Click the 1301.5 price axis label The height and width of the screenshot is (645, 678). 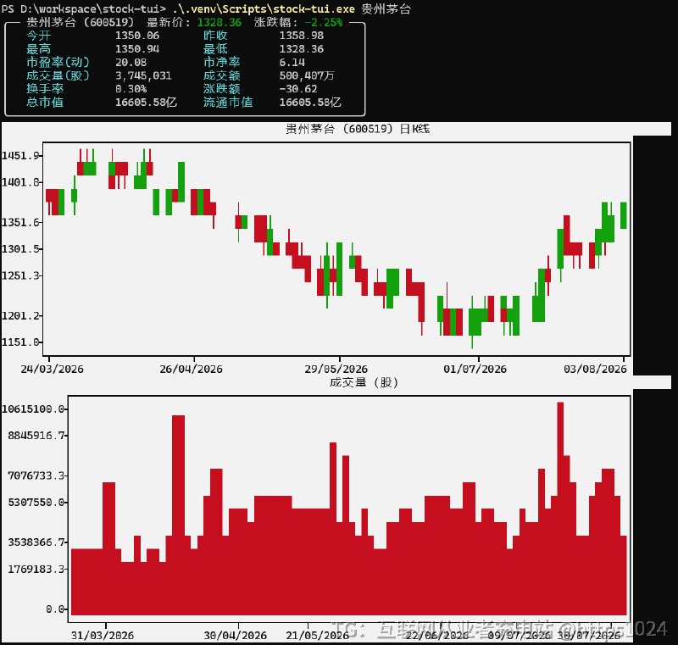coord(20,249)
